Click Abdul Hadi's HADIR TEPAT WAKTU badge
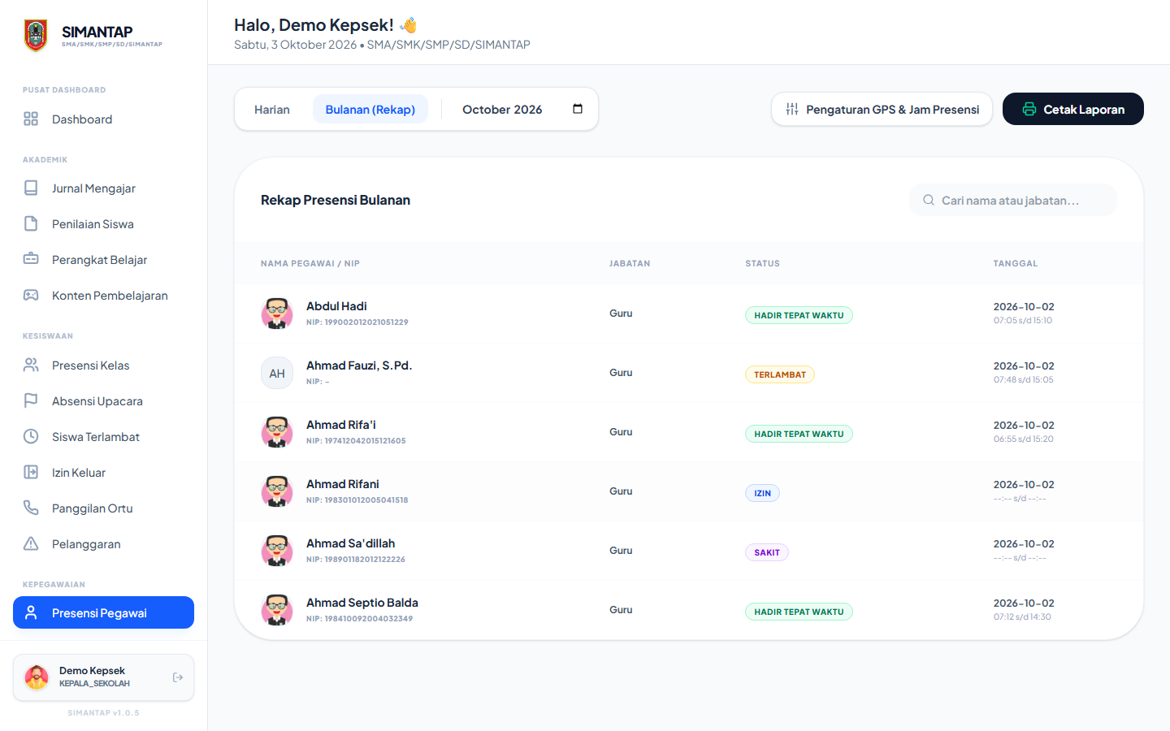 (799, 315)
